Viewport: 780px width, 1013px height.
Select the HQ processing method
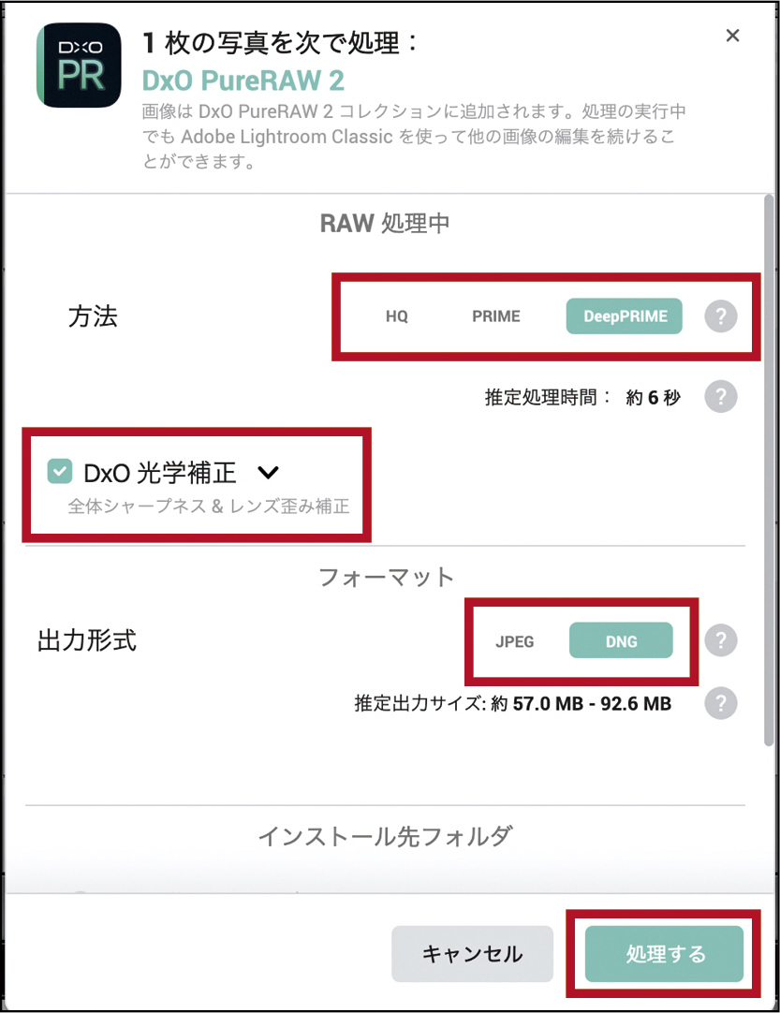[397, 316]
